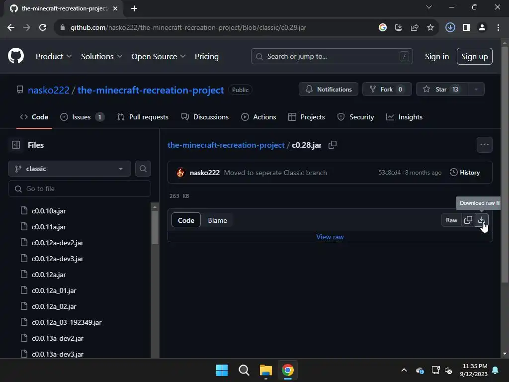Fork the repository
The width and height of the screenshot is (509, 382).
(387, 90)
